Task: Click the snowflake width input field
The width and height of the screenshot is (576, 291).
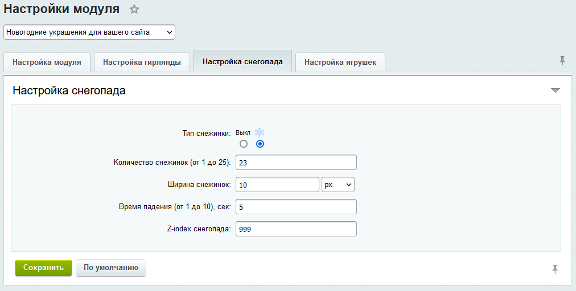Action: [x=277, y=185]
